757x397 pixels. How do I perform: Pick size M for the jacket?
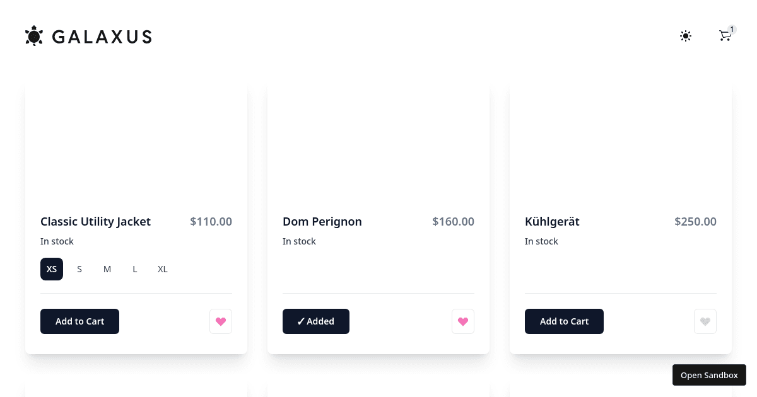click(107, 269)
